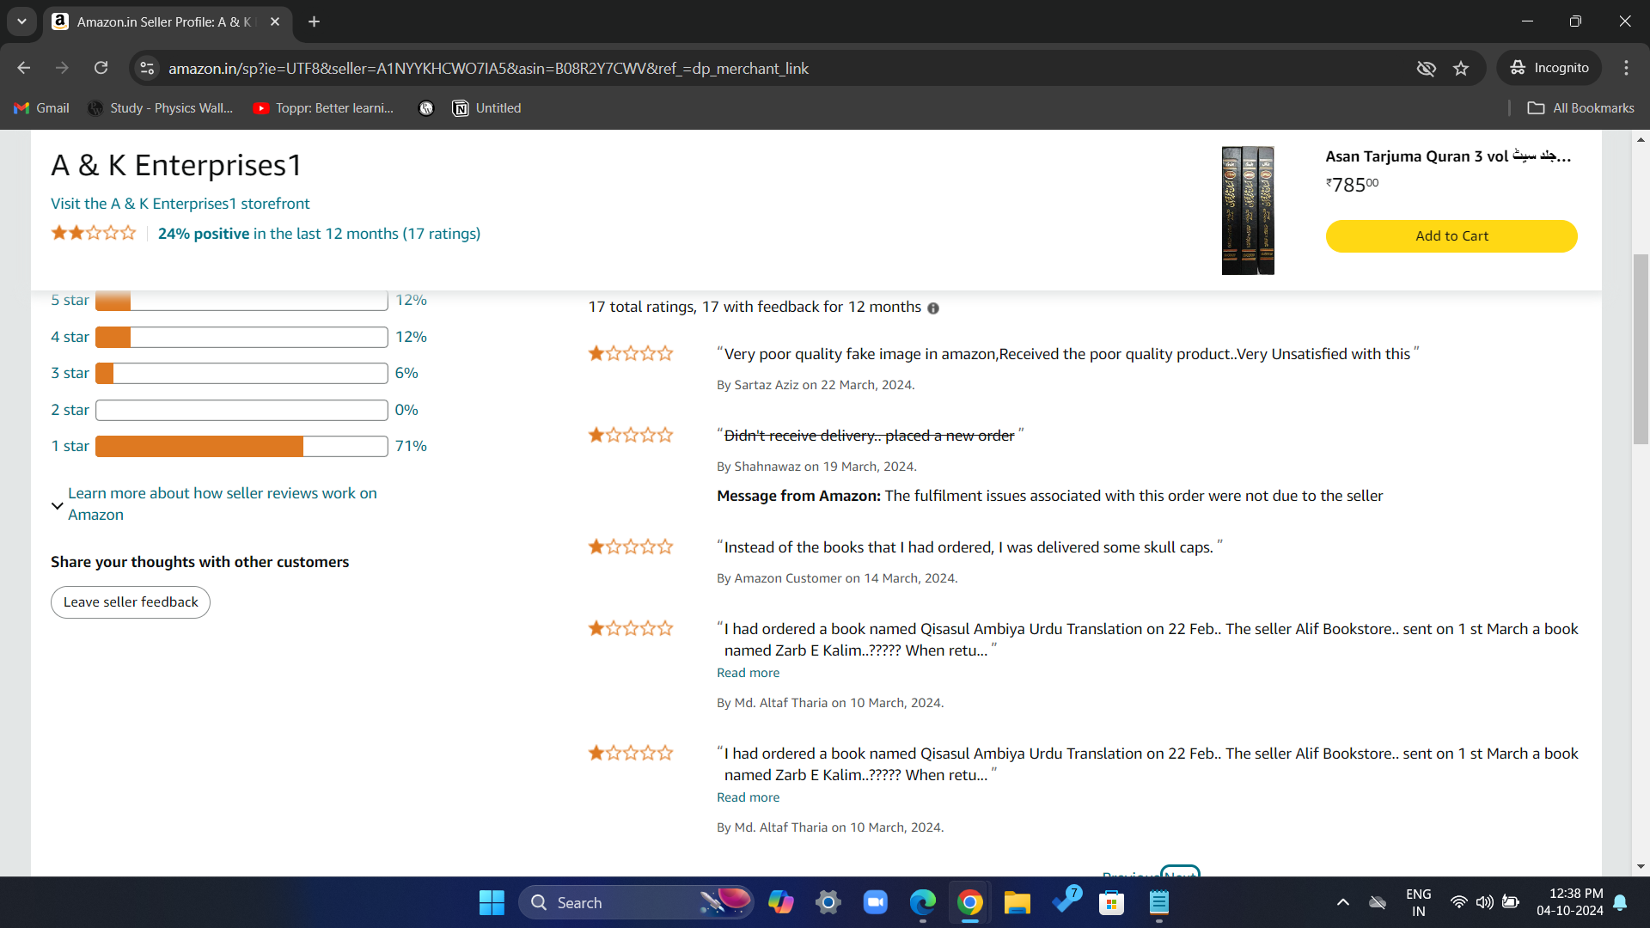The width and height of the screenshot is (1650, 928).
Task: Click the Asan Tarjuma Quran product thumbnail
Action: pos(1248,211)
